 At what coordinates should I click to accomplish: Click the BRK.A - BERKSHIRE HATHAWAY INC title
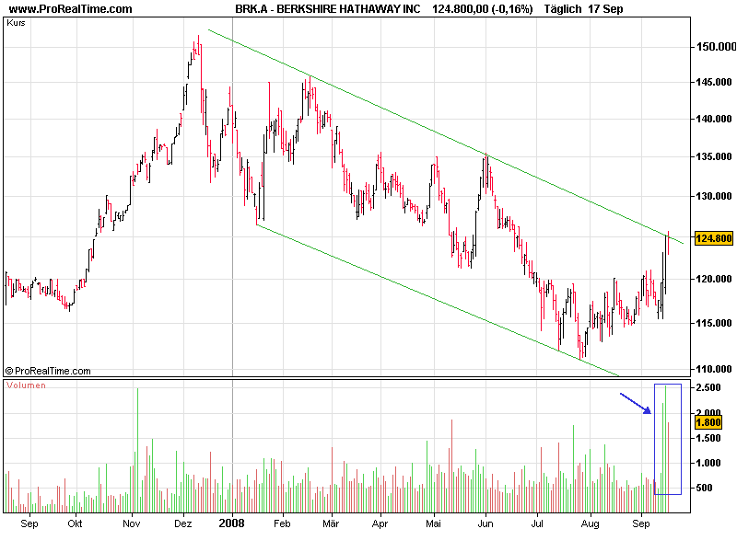tap(314, 9)
